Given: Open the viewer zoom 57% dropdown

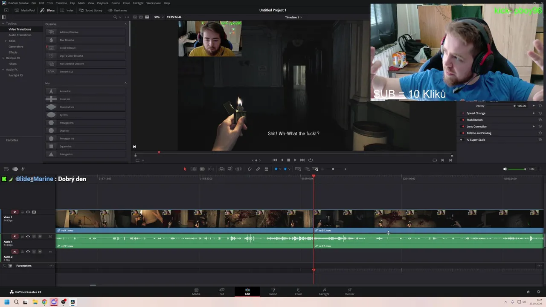Looking at the screenshot, I should (x=159, y=17).
